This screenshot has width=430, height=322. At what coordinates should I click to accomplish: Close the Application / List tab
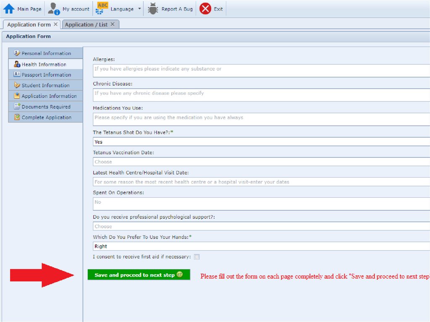113,24
